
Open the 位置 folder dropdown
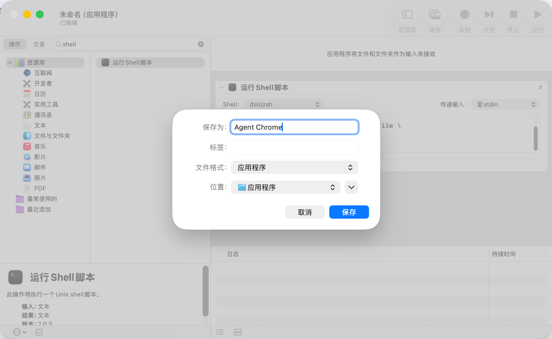285,187
